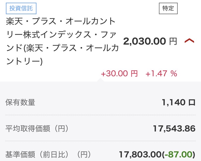The width and height of the screenshot is (201, 161).
Task: Click the 1,140 holdings quantity number
Action: (x=174, y=102)
